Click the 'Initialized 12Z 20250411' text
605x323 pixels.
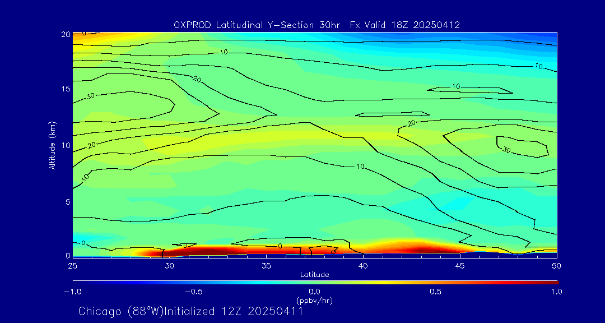tap(234, 311)
